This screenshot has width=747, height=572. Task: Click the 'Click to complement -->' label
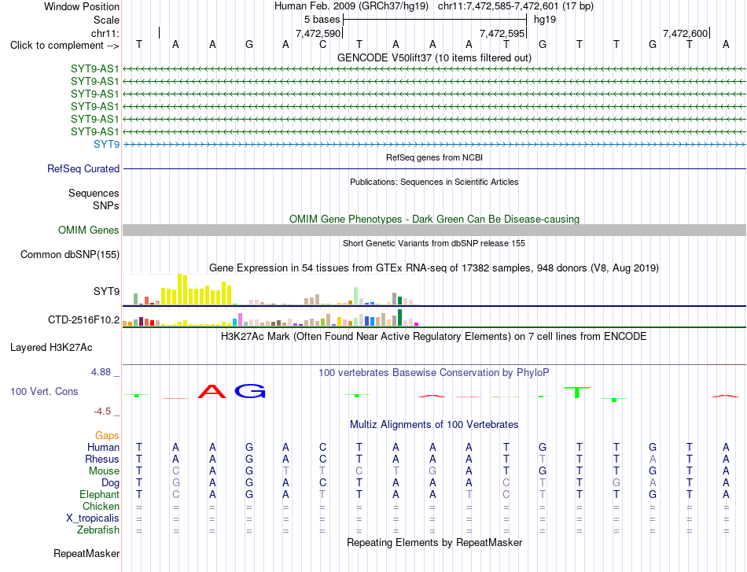click(x=64, y=46)
